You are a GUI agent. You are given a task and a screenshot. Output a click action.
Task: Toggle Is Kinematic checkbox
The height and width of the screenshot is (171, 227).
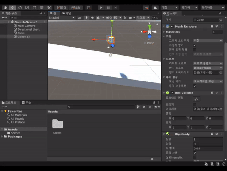(195, 157)
